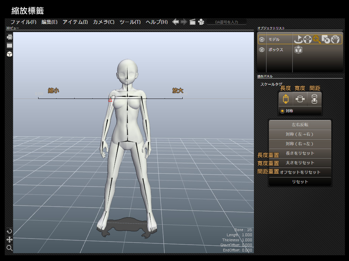The width and height of the screenshot is (349, 261).
Task: Open the ツール(T) menu
Action: coord(130,22)
